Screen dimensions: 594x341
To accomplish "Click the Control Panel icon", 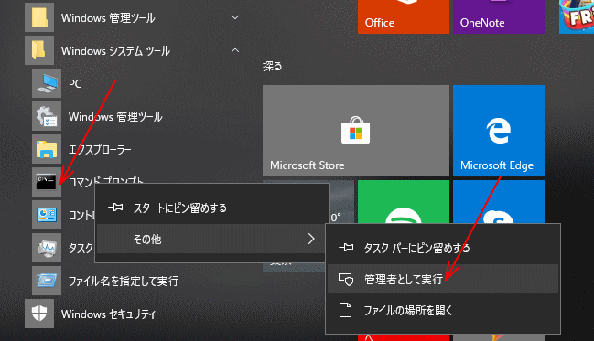I will coord(47,215).
